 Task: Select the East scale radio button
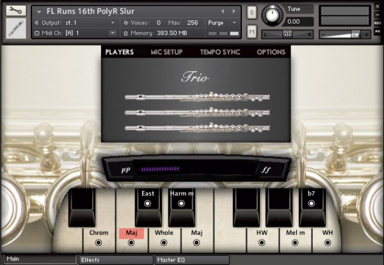click(x=148, y=204)
